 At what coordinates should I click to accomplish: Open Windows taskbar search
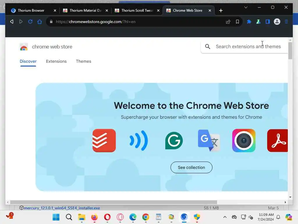click(x=69, y=217)
